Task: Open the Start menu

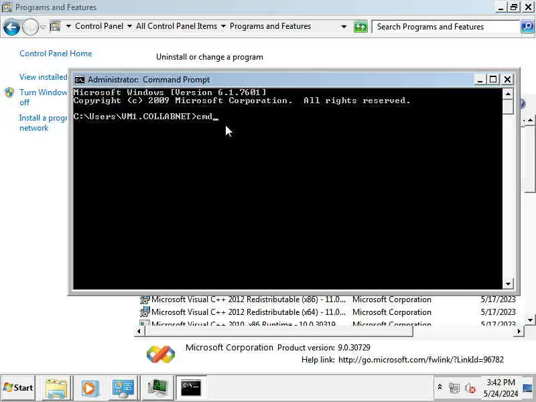Action: coord(18,388)
